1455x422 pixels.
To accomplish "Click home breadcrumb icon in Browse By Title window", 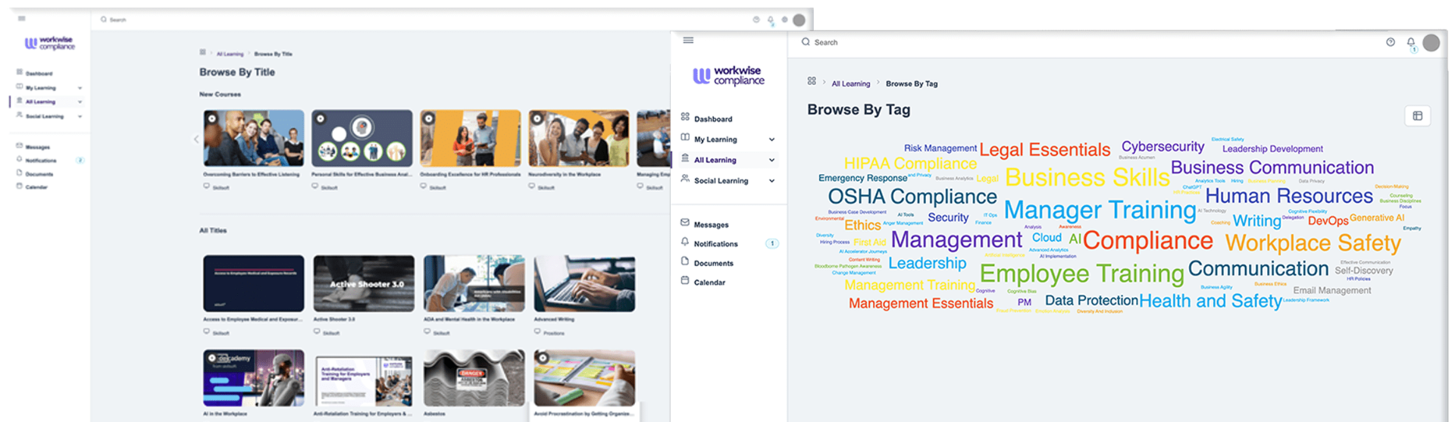I will pyautogui.click(x=202, y=52).
